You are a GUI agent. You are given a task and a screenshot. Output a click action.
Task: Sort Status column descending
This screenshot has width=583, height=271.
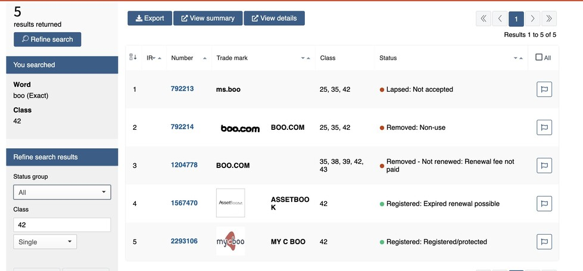[x=515, y=58]
